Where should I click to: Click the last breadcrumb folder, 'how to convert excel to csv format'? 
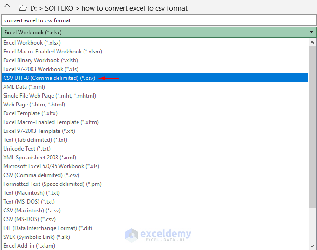[x=135, y=8]
